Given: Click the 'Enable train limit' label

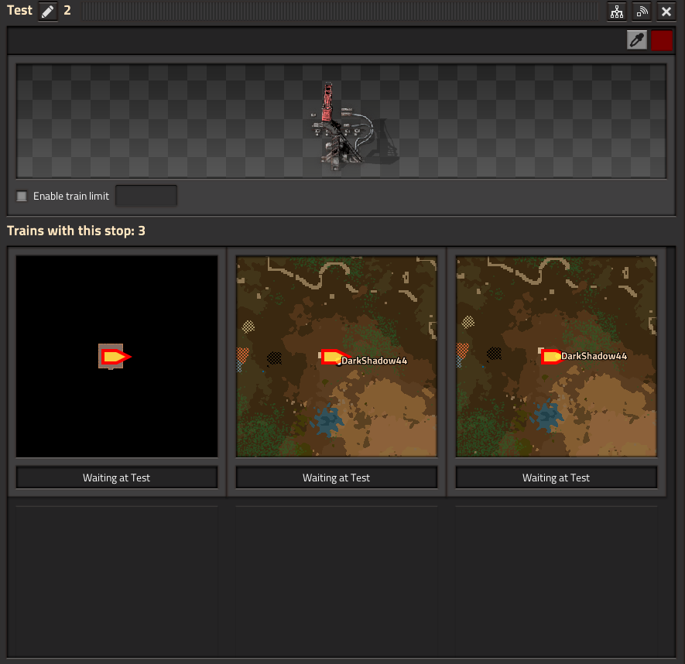Looking at the screenshot, I should click(70, 196).
